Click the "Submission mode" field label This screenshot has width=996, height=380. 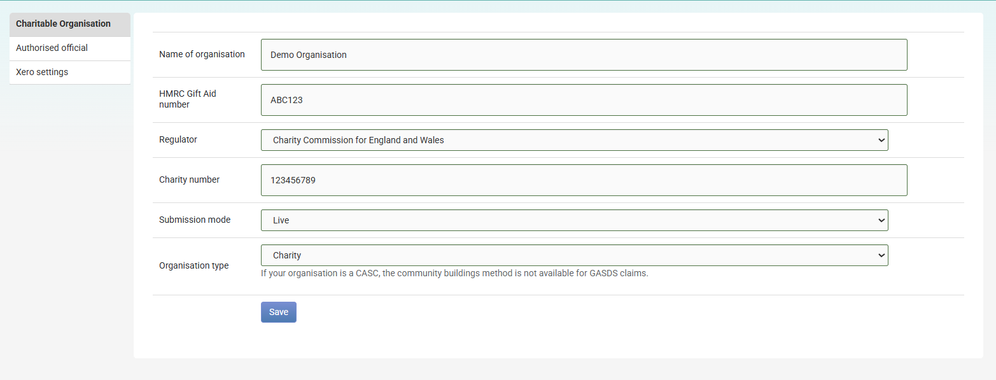195,220
